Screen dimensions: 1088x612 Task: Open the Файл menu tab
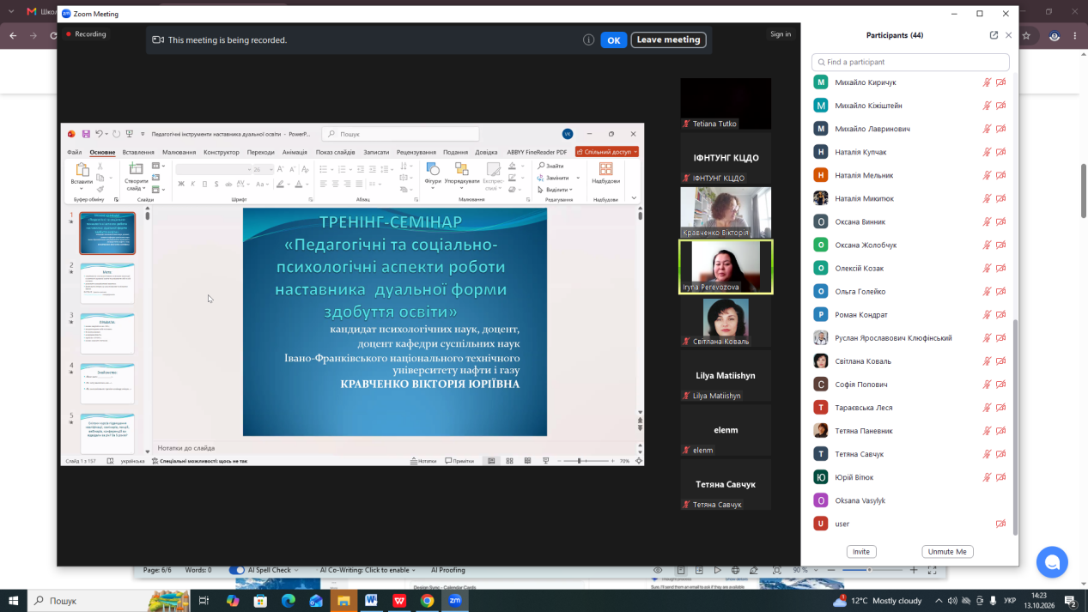75,152
